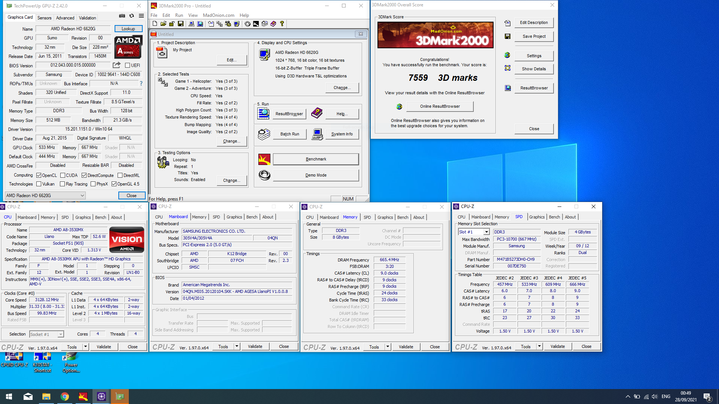The height and width of the screenshot is (404, 719).
Task: Toggle the Ray Tracing checkbox in GPU-Z
Action: [62, 184]
